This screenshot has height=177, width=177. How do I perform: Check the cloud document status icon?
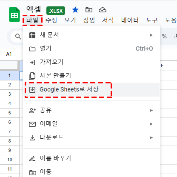(x=103, y=10)
